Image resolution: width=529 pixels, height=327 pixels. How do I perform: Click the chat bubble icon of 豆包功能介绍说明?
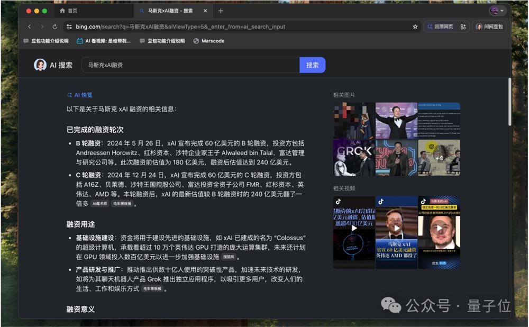click(25, 41)
